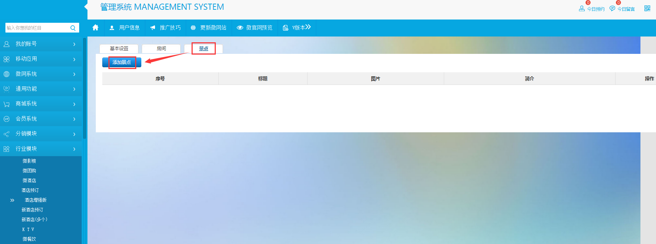
Task: Open 今日留言 messages icon
Action: 612,9
